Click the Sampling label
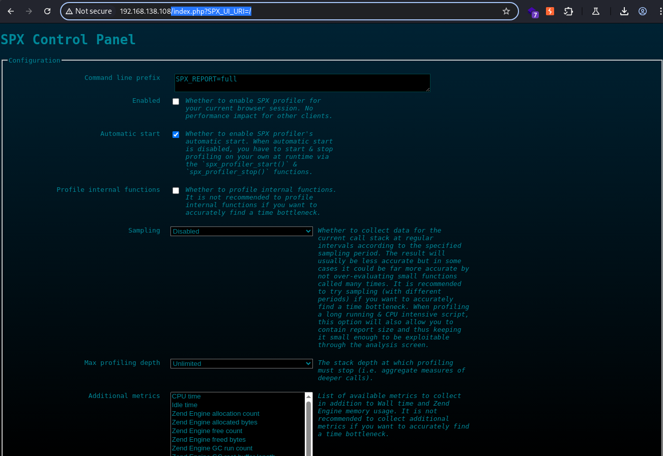Viewport: 663px width, 456px height. click(x=144, y=231)
